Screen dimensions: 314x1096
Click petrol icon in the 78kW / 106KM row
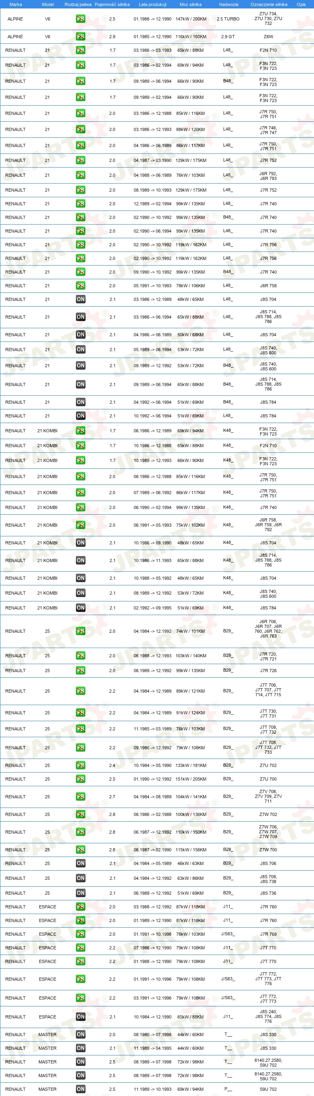80,286
